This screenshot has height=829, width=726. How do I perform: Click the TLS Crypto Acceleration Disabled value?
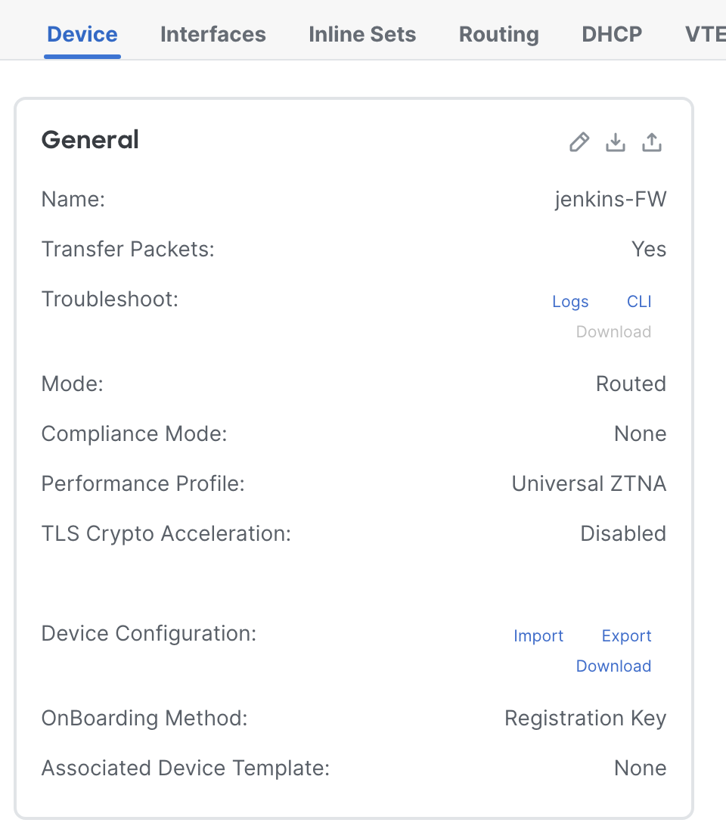click(623, 533)
